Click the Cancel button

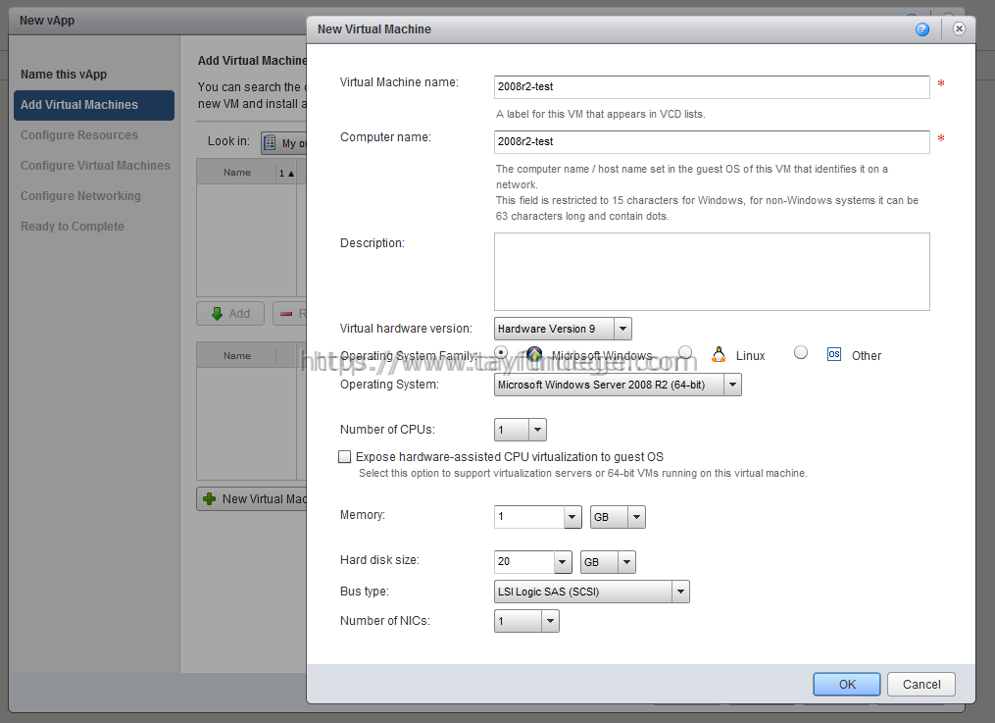point(921,685)
